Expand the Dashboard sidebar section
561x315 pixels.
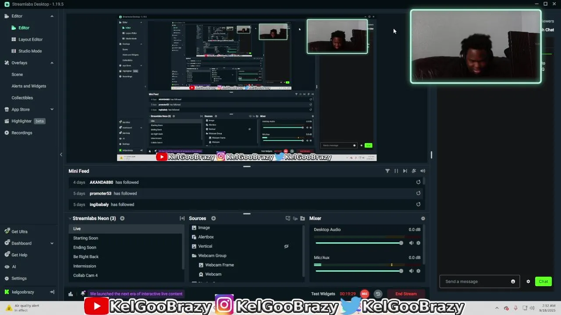click(x=52, y=243)
